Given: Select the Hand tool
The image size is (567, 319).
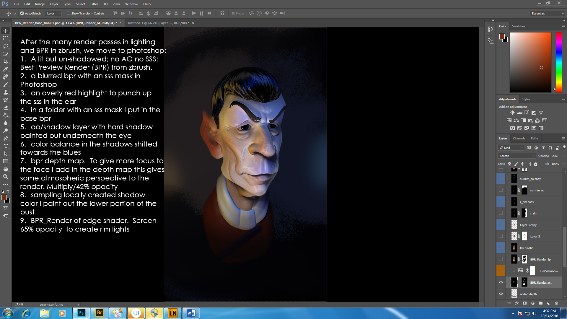Looking at the screenshot, I should pyautogui.click(x=6, y=169).
